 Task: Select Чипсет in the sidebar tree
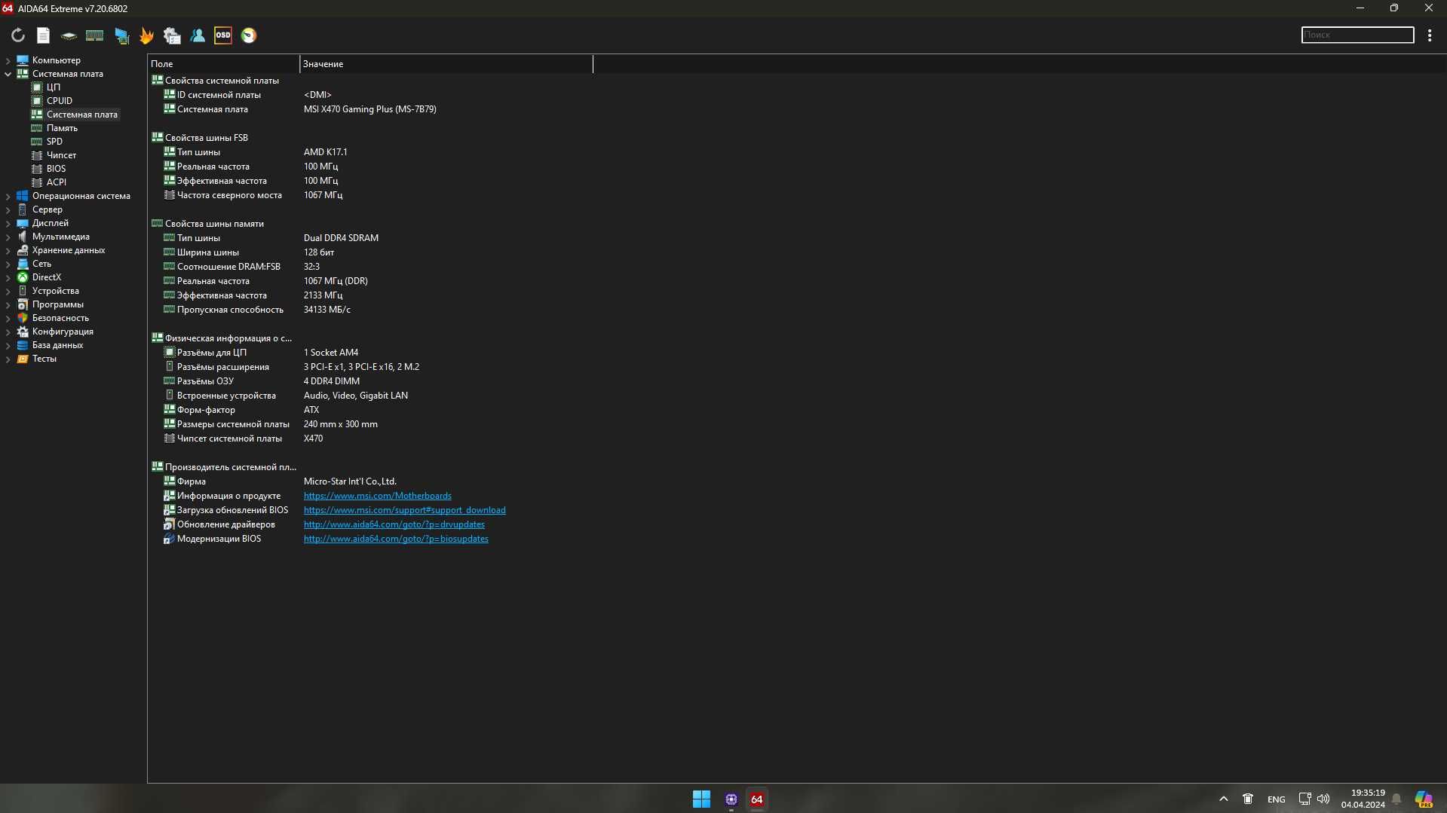pos(61,155)
